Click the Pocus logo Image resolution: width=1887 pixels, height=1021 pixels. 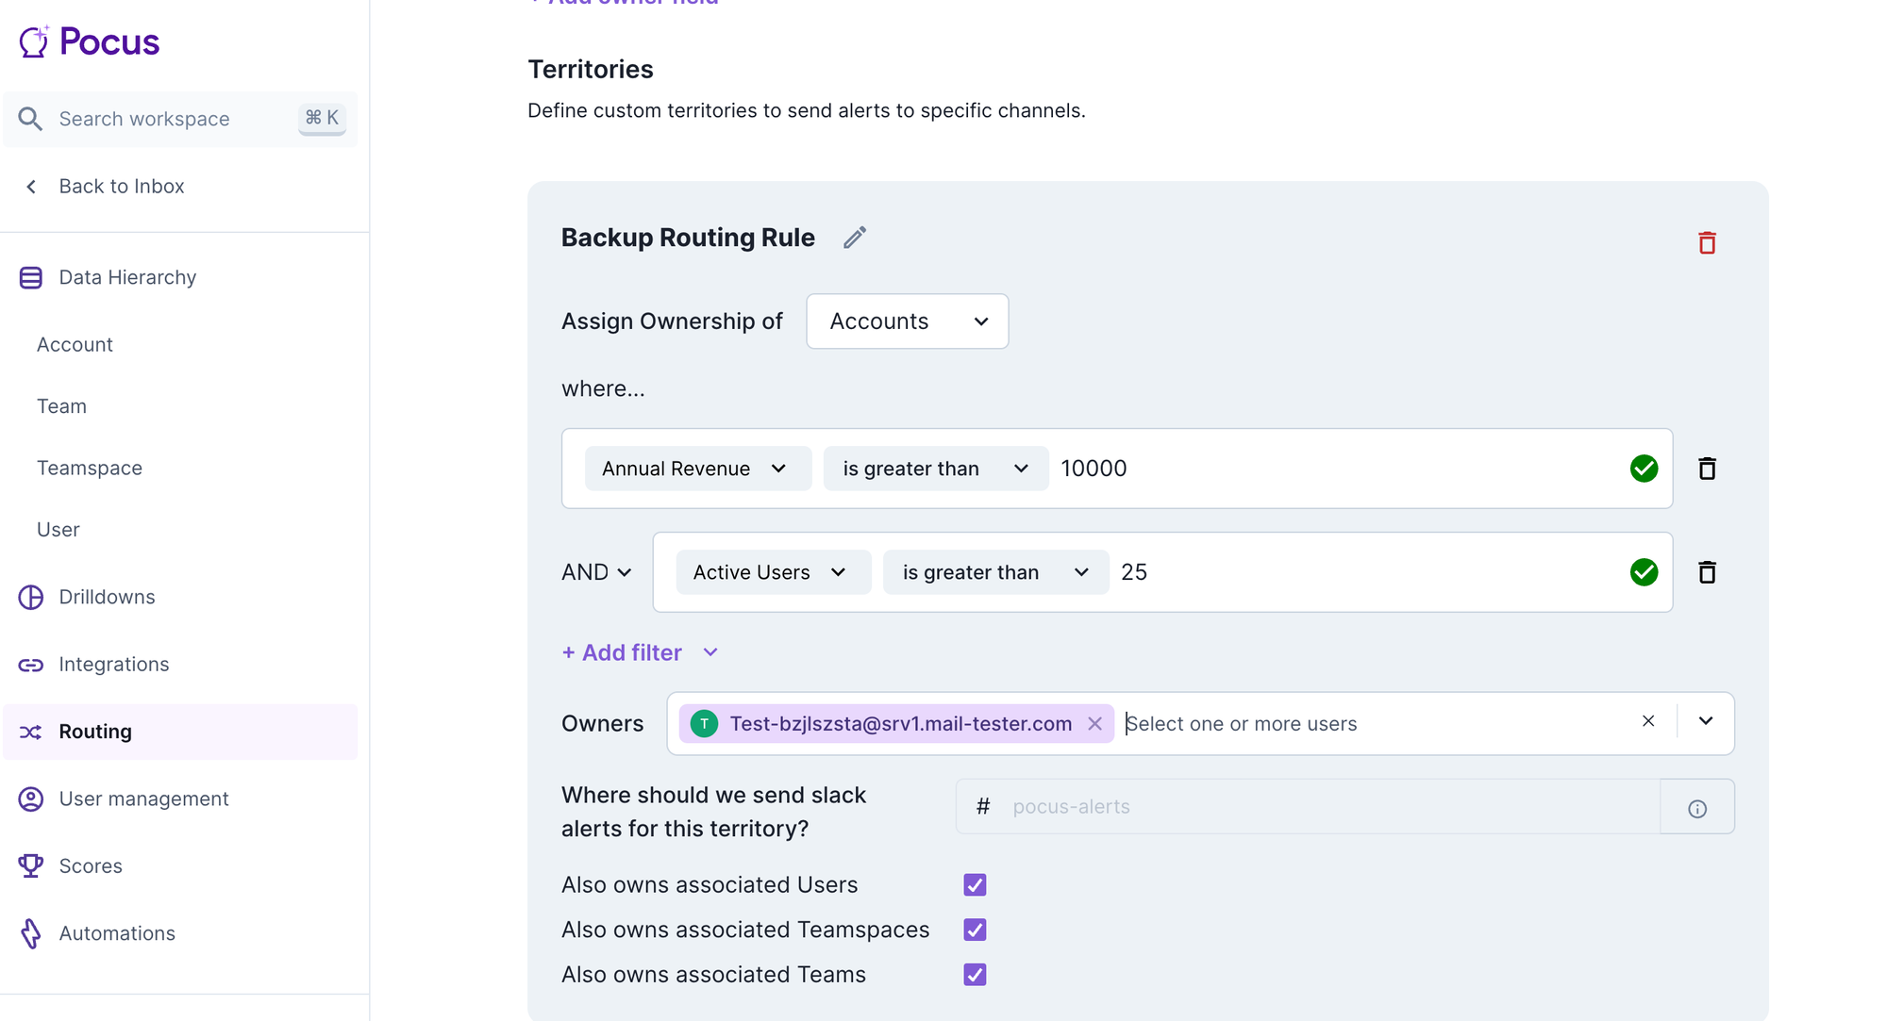click(90, 41)
